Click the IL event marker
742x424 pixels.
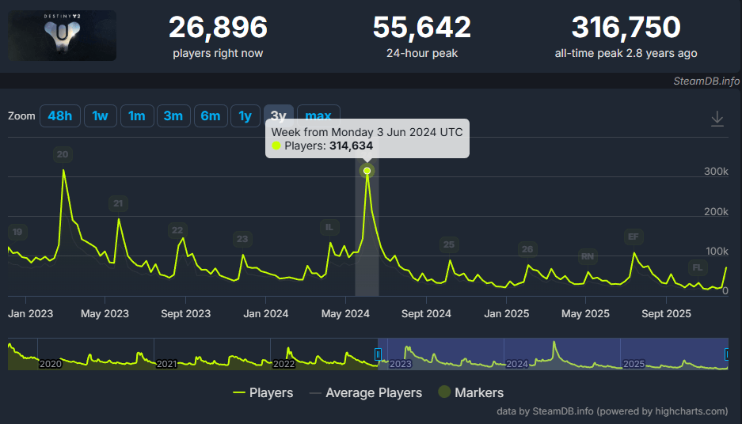click(x=329, y=228)
